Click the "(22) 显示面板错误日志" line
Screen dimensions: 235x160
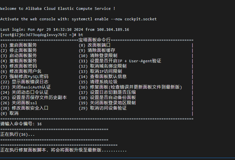[x=24, y=82]
